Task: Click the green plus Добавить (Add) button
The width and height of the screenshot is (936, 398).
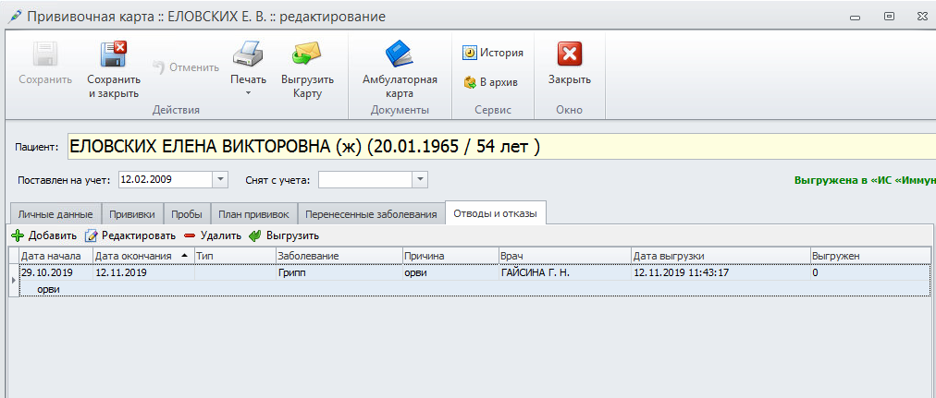Action: click(x=44, y=235)
